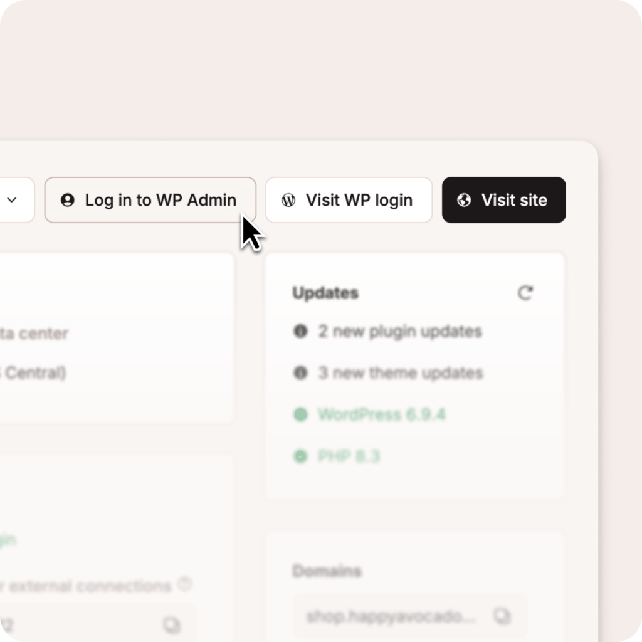Select the PHP 8.3 version entry

[x=349, y=456]
